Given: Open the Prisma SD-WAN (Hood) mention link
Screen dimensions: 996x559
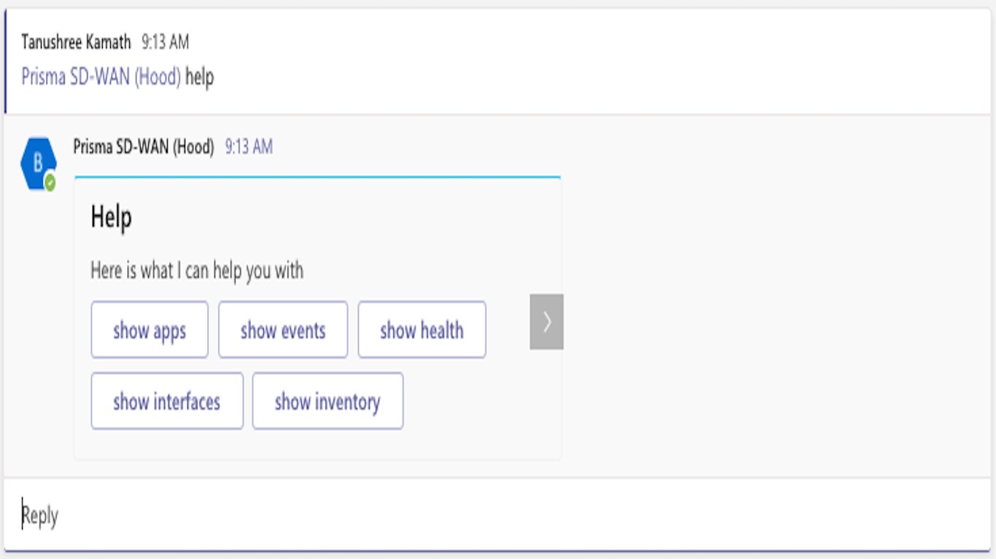Looking at the screenshot, I should 101,77.
